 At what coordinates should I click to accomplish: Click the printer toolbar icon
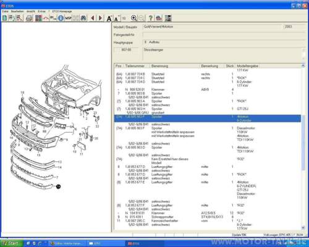tap(29, 18)
